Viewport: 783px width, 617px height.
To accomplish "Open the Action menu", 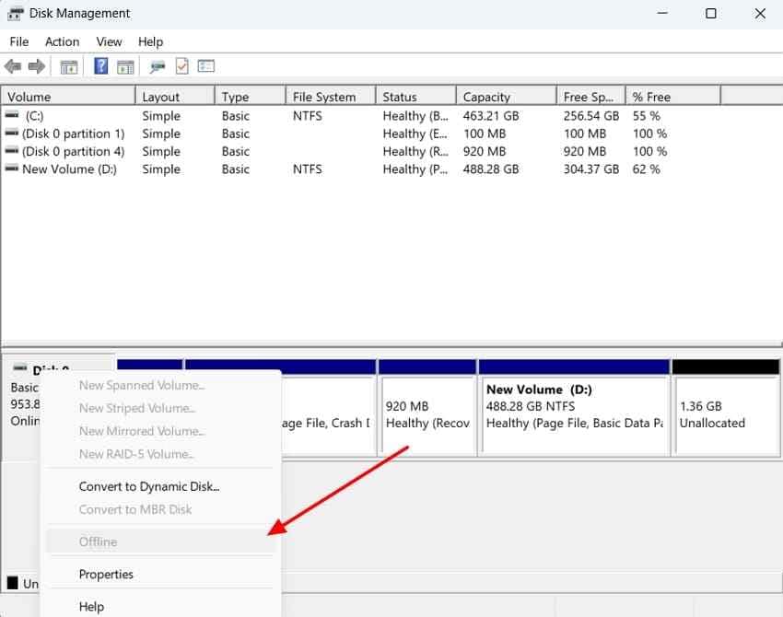I will click(62, 42).
